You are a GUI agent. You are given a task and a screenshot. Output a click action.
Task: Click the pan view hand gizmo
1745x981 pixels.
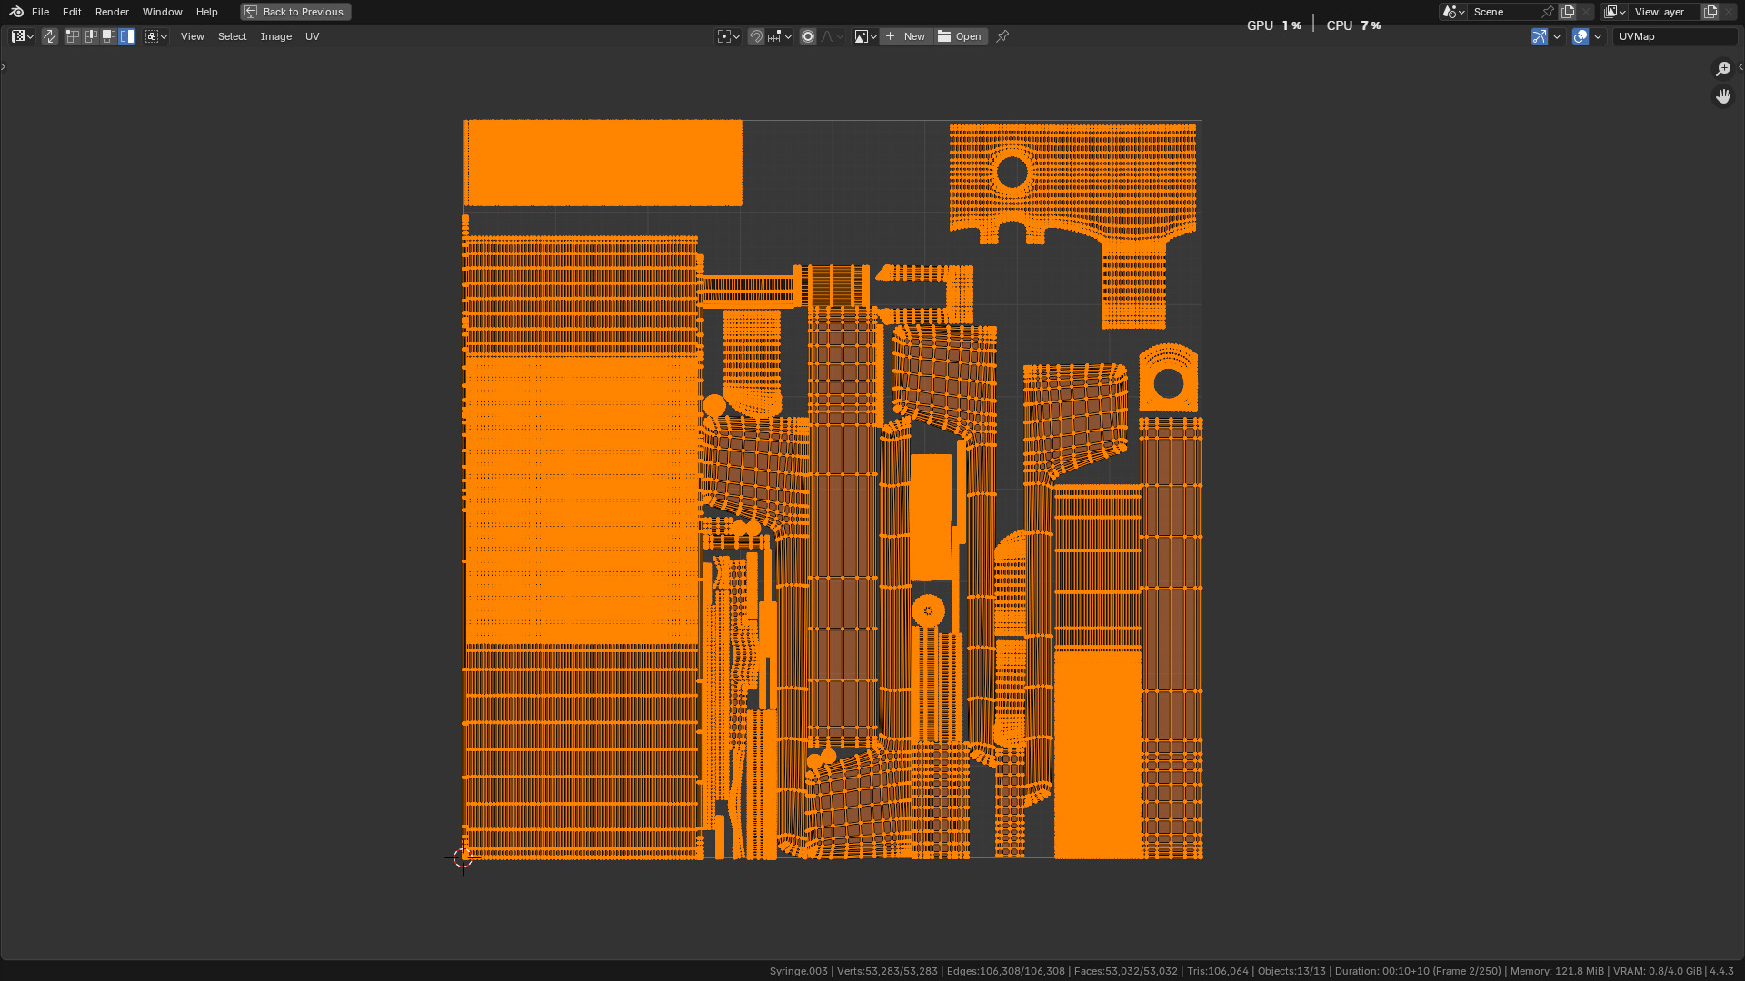1722,96
